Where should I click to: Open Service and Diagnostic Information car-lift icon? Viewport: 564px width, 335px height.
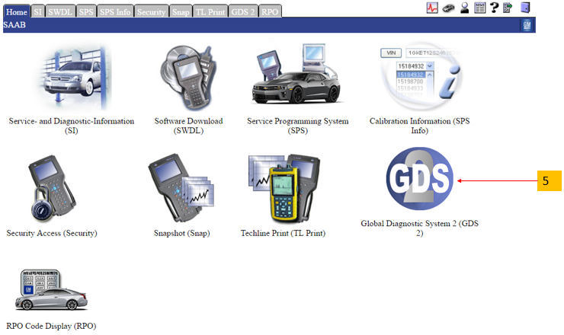click(70, 76)
